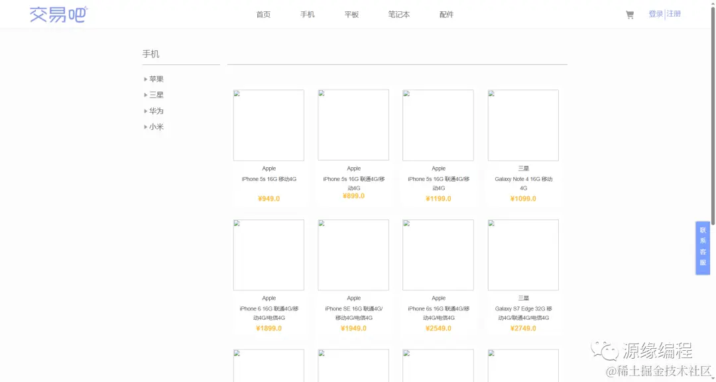Click the ¥949.0 price
Viewport: 716px width, 382px height.
pyautogui.click(x=269, y=199)
